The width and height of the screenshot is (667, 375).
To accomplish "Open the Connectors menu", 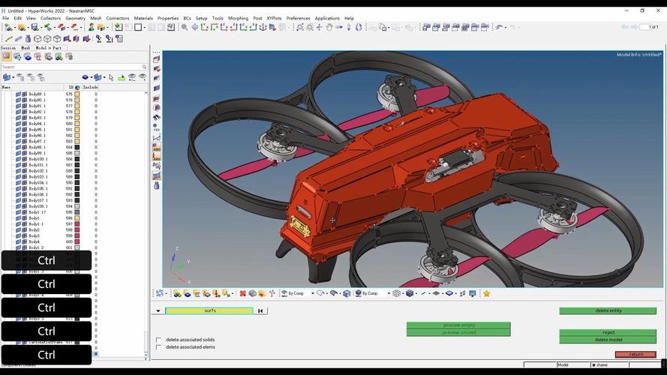I will click(118, 18).
